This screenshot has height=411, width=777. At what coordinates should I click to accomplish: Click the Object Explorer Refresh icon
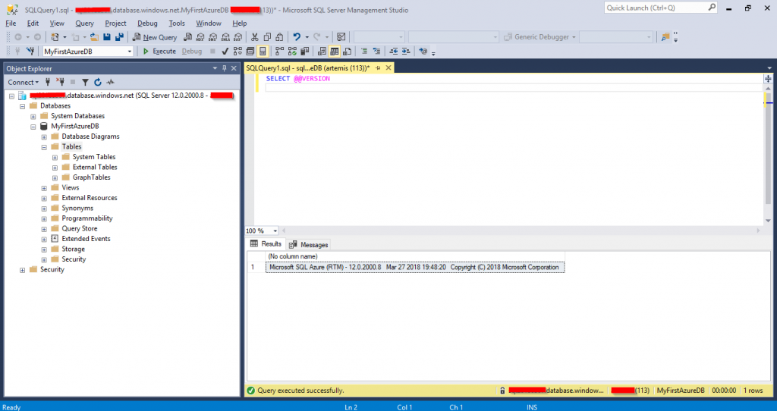point(98,82)
